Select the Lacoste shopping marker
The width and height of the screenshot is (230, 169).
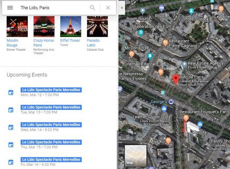[x=200, y=125]
